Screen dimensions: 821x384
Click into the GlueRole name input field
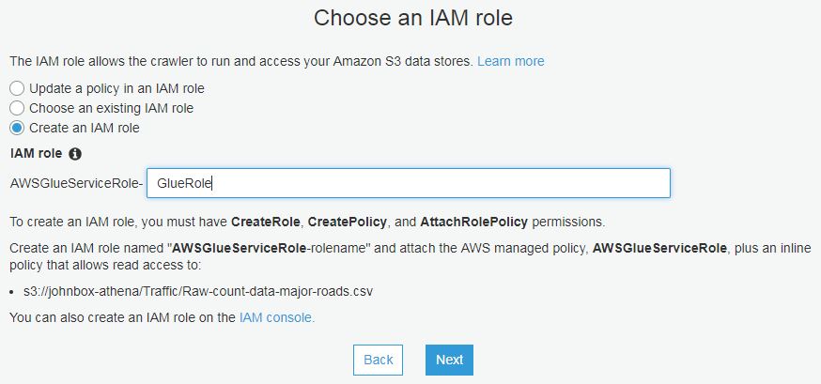(x=408, y=183)
